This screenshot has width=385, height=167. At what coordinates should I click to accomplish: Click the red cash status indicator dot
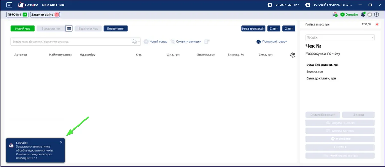[377, 24]
